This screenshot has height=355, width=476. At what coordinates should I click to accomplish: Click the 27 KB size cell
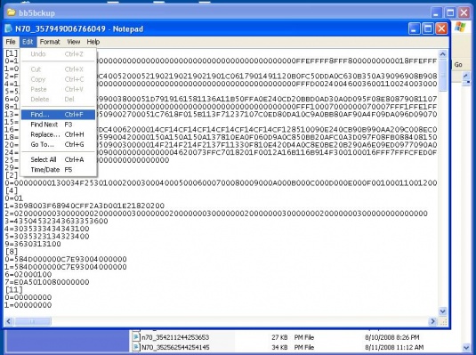pos(279,337)
